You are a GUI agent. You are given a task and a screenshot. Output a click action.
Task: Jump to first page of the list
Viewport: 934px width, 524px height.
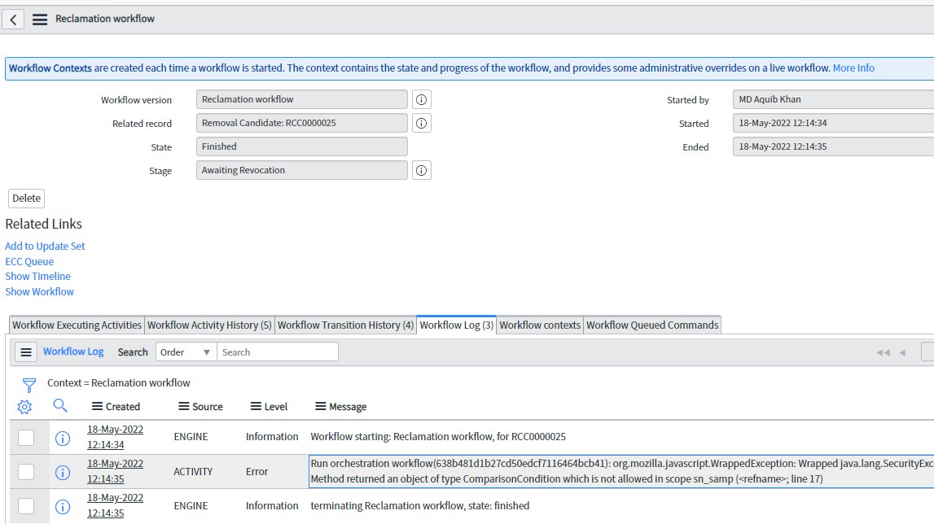(x=883, y=352)
